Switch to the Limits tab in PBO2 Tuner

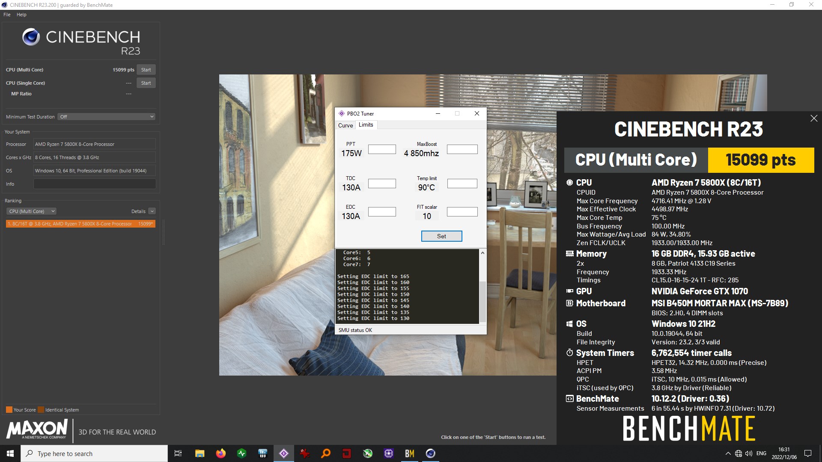[366, 124]
